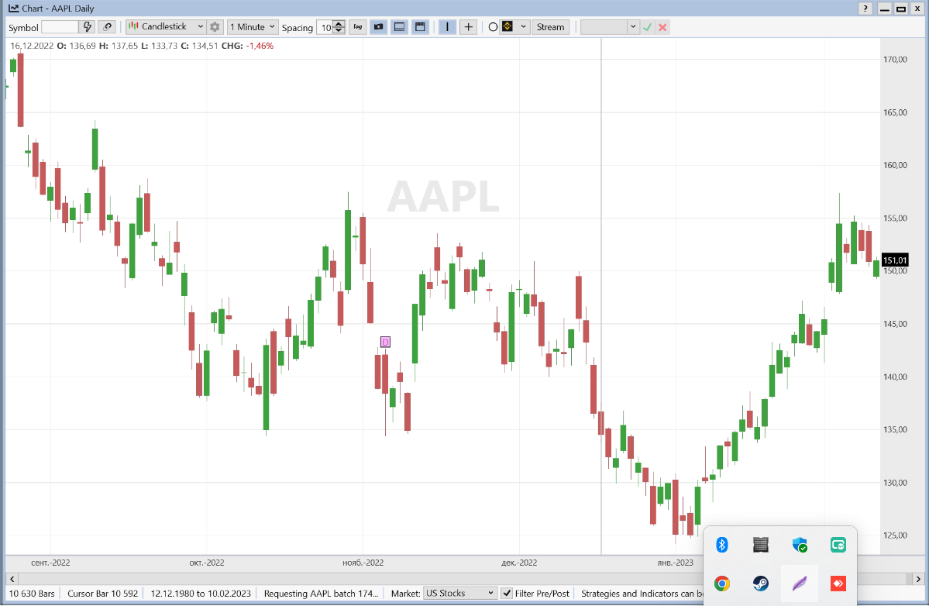Click the yellow Binance data provider icon

tap(508, 26)
